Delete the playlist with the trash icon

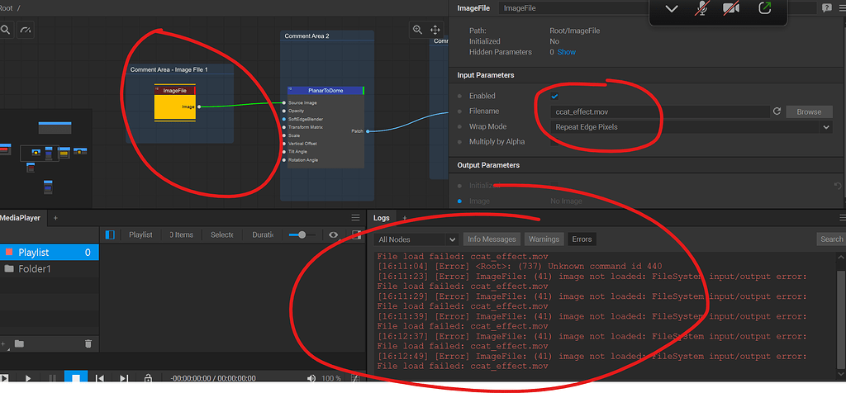pyautogui.click(x=88, y=343)
